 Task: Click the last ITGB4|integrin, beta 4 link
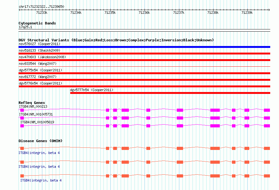[41, 180]
